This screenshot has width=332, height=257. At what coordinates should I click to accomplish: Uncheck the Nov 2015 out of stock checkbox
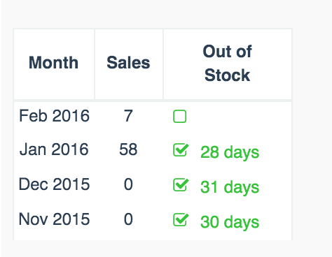[x=181, y=220]
